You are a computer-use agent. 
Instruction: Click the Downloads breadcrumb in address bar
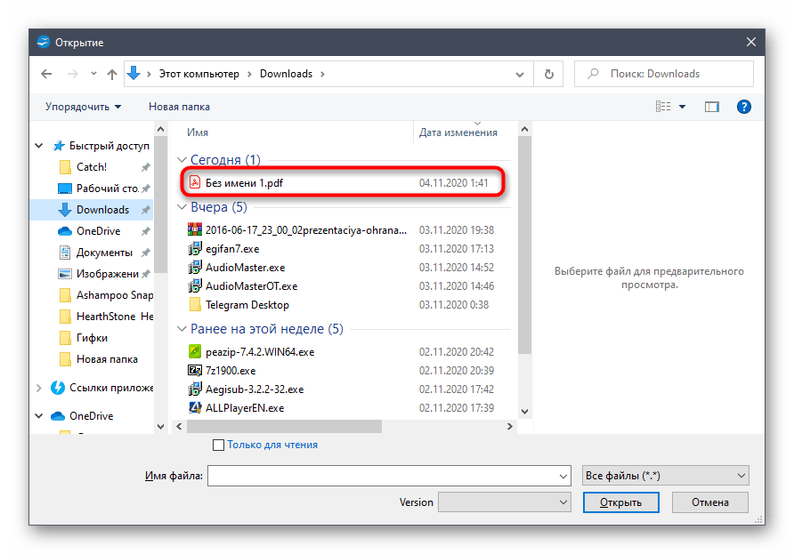pos(286,74)
